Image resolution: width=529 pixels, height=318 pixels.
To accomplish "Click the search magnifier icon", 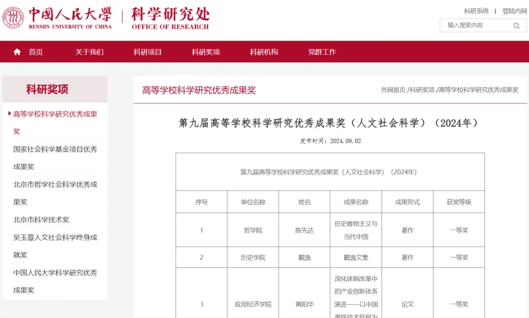I will pyautogui.click(x=516, y=26).
